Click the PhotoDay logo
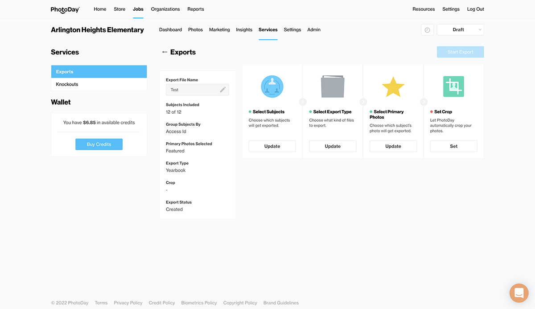535x309 pixels. pos(65,9)
